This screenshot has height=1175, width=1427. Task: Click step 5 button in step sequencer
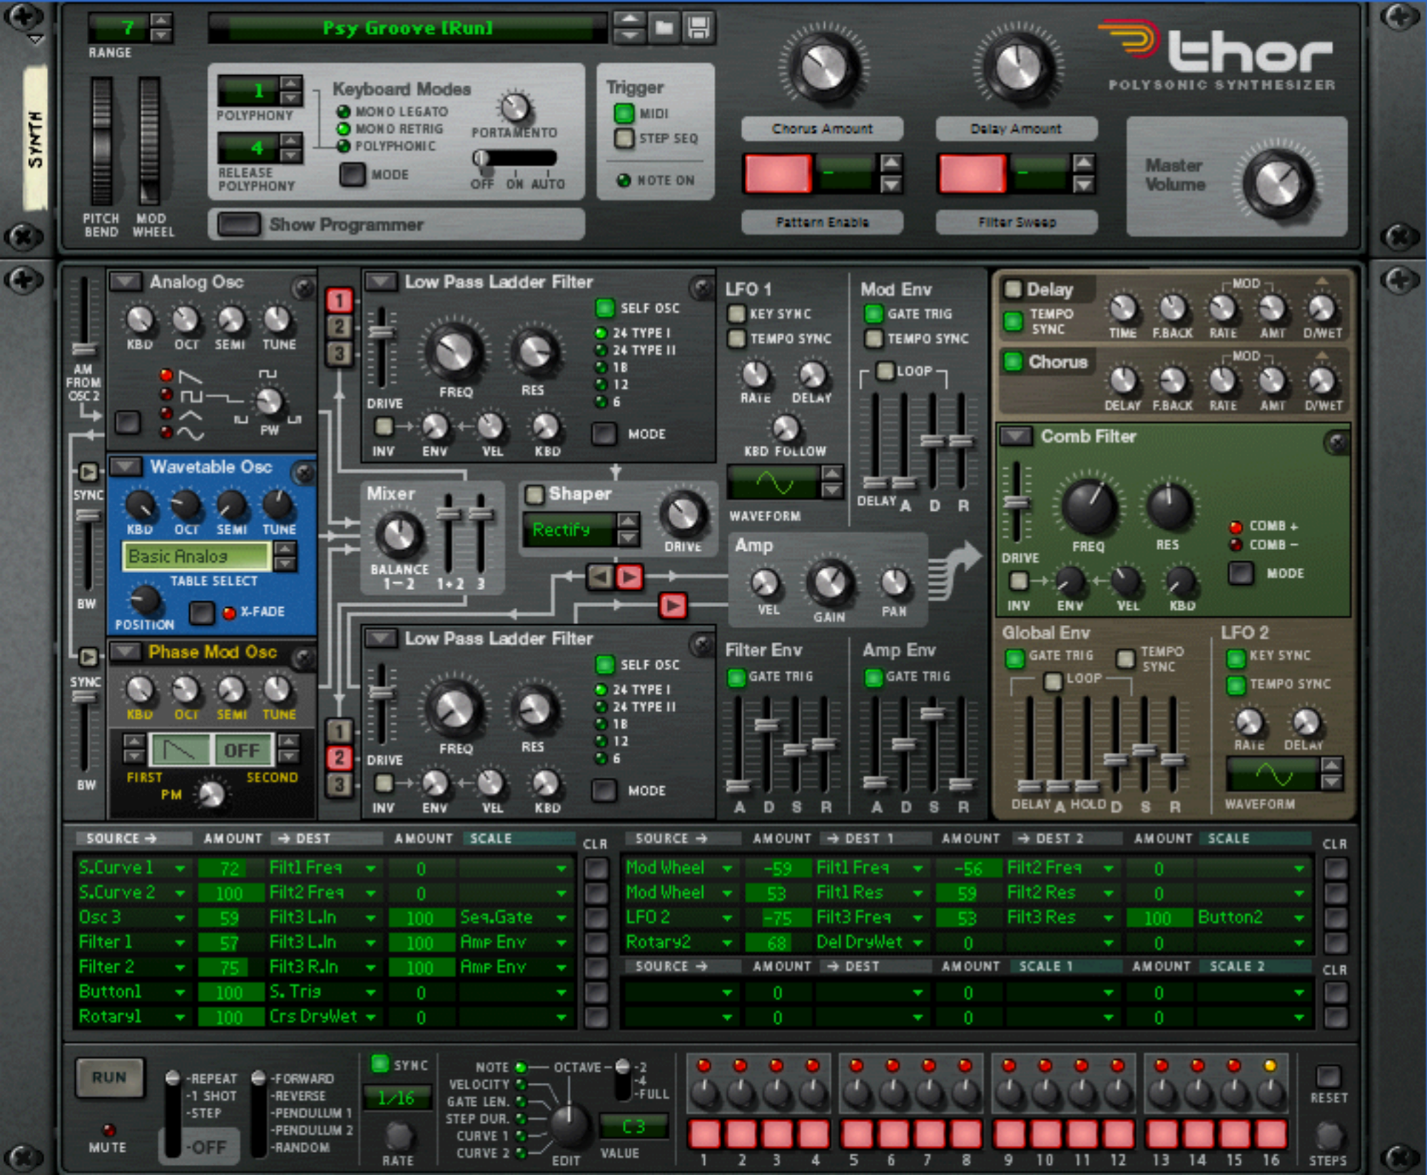[x=857, y=1134]
